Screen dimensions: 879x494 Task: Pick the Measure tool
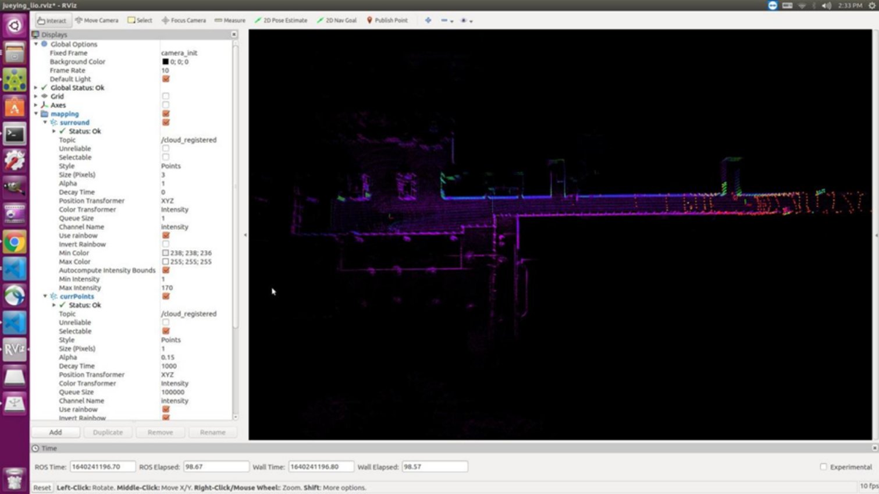point(230,20)
